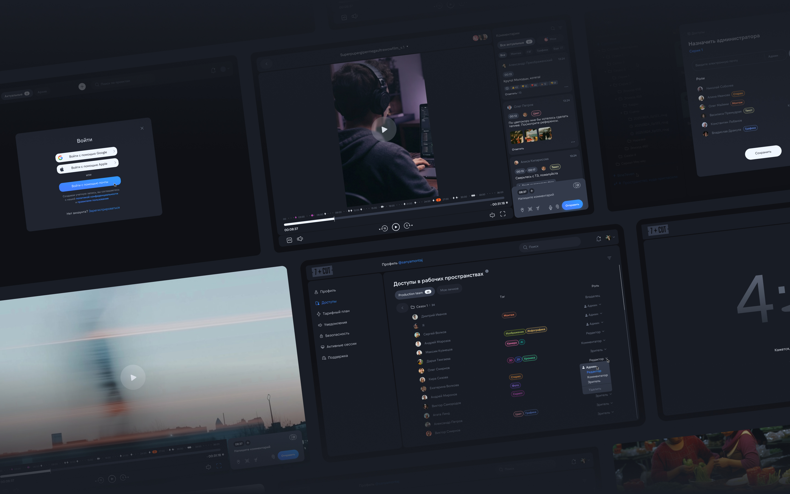Click the plus icon next to the 08:37 timecode above Отправить
The height and width of the screenshot is (494, 790).
click(x=531, y=191)
